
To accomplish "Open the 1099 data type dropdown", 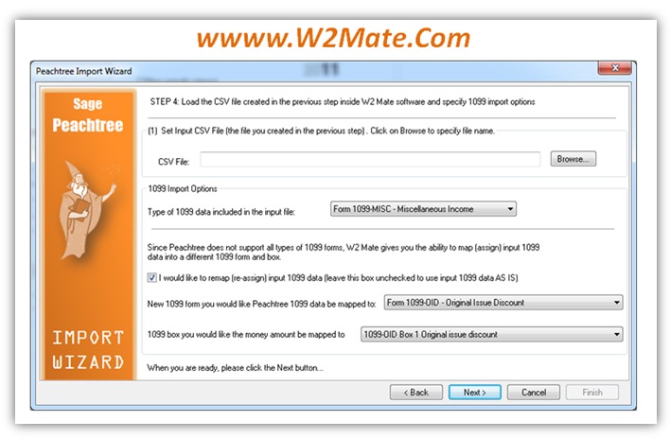I will point(423,209).
